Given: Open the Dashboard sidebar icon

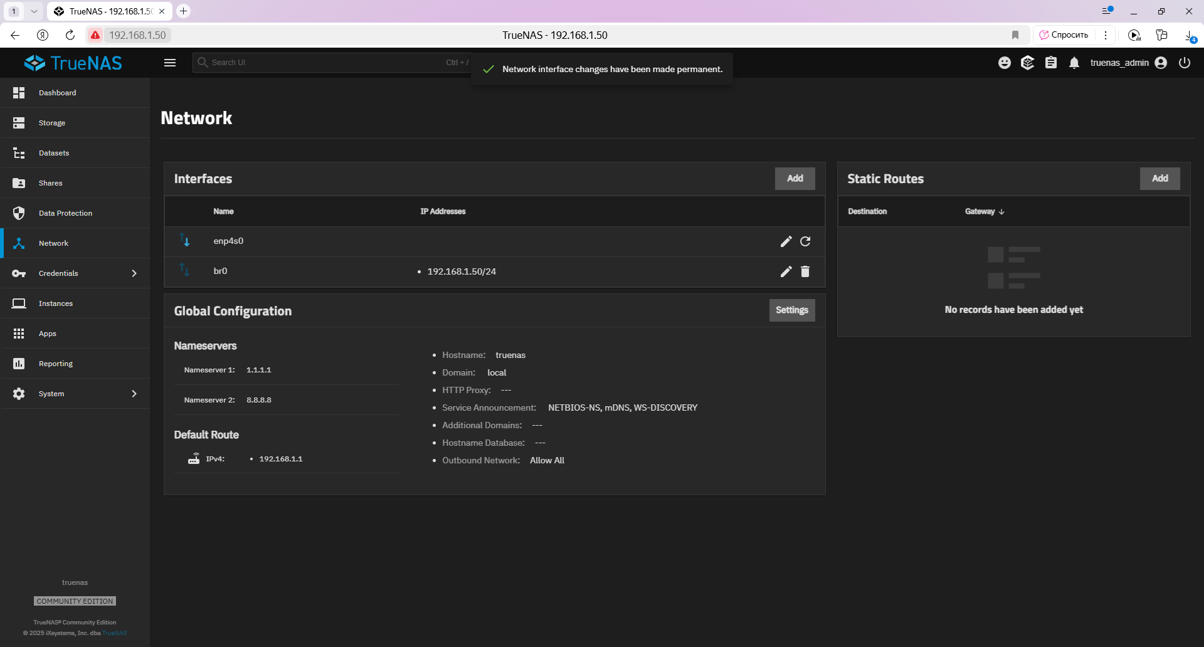Looking at the screenshot, I should (19, 93).
